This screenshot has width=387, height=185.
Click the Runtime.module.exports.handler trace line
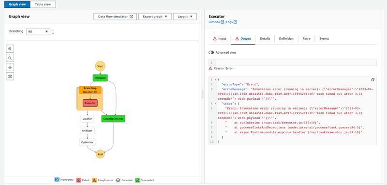[x=294, y=132]
